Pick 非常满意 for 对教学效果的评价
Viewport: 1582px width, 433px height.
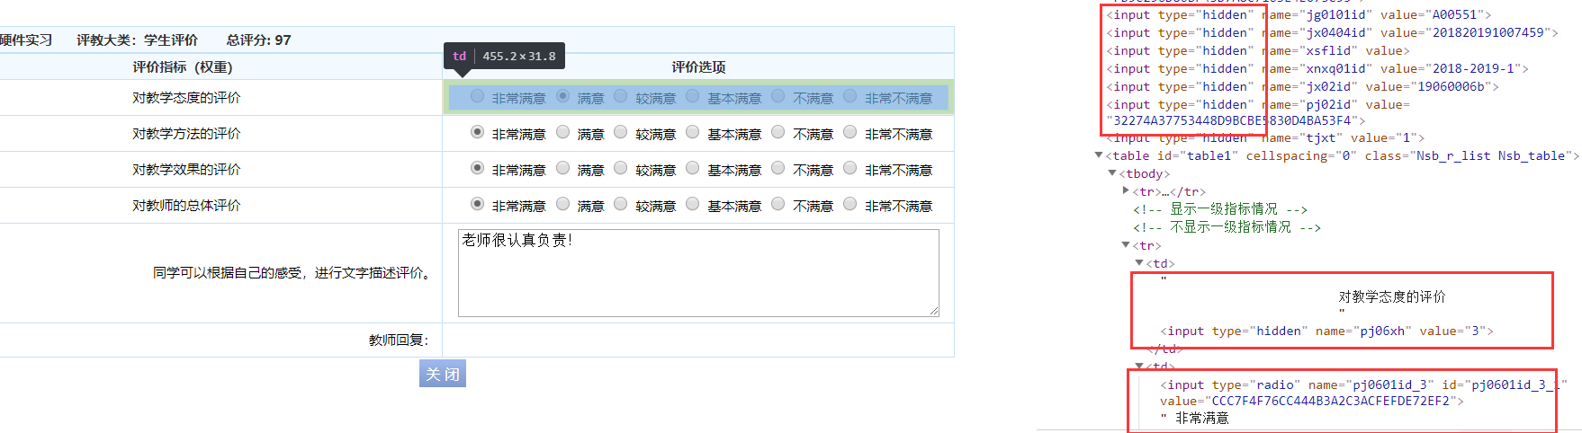coord(477,168)
